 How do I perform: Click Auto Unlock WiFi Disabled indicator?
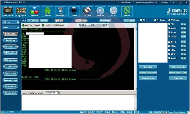(43, 25)
